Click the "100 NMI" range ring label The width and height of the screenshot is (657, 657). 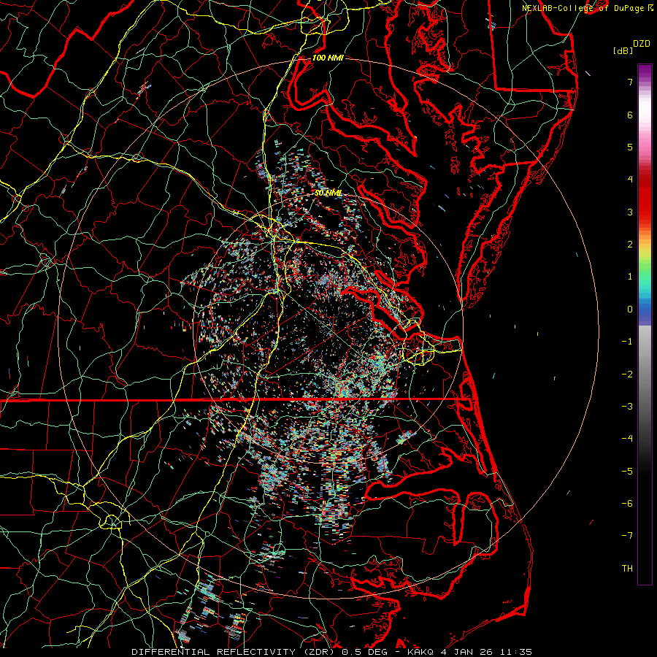pos(328,58)
